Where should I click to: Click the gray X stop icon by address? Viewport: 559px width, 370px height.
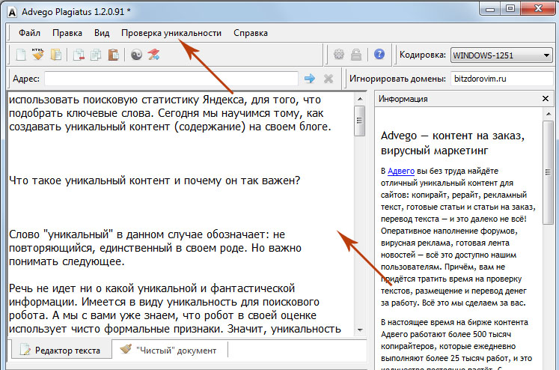328,79
